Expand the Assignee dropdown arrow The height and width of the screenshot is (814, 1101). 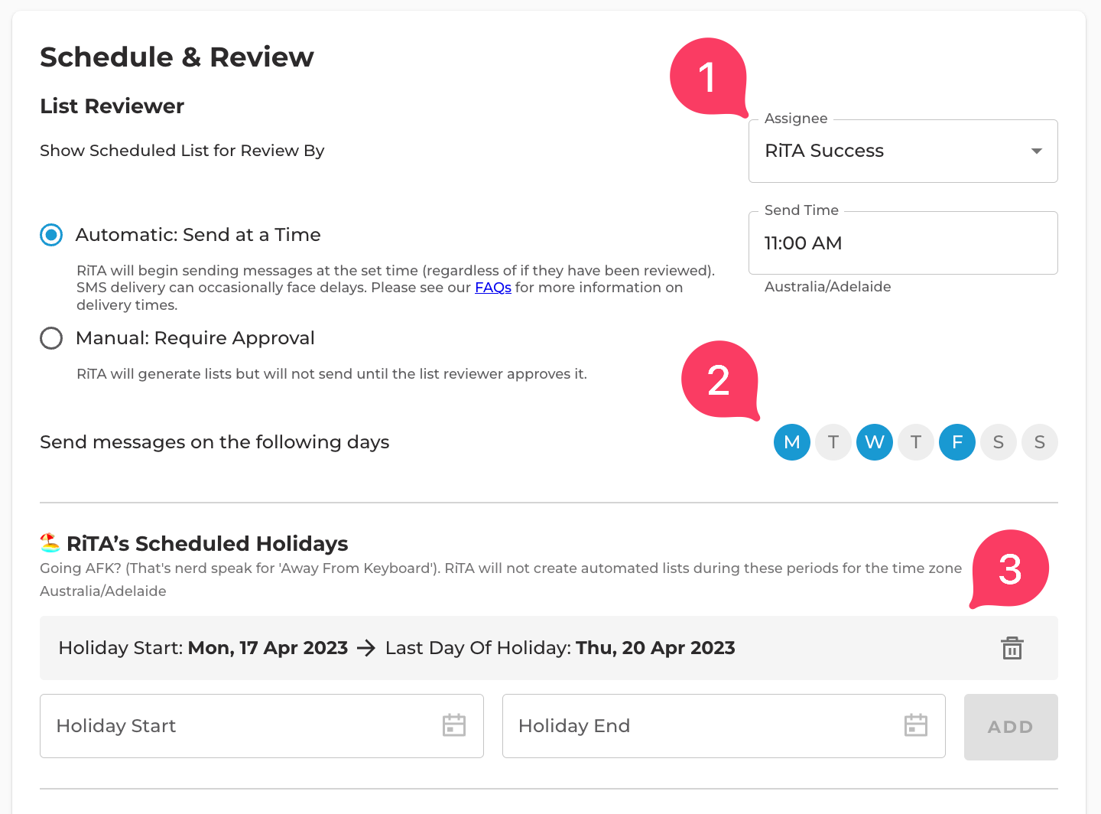tap(1037, 151)
